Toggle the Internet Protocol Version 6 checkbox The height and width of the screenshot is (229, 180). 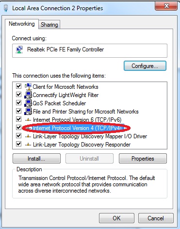point(18,119)
